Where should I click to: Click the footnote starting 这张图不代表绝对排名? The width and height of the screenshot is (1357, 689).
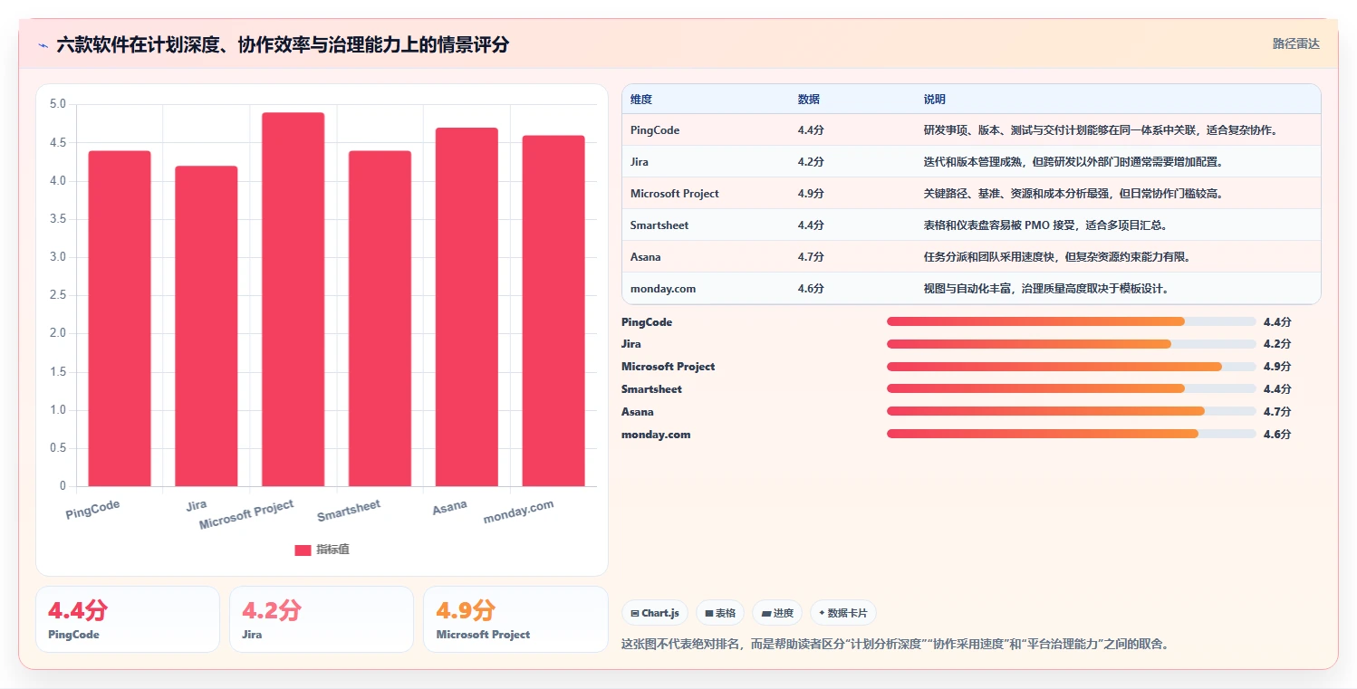tap(895, 645)
